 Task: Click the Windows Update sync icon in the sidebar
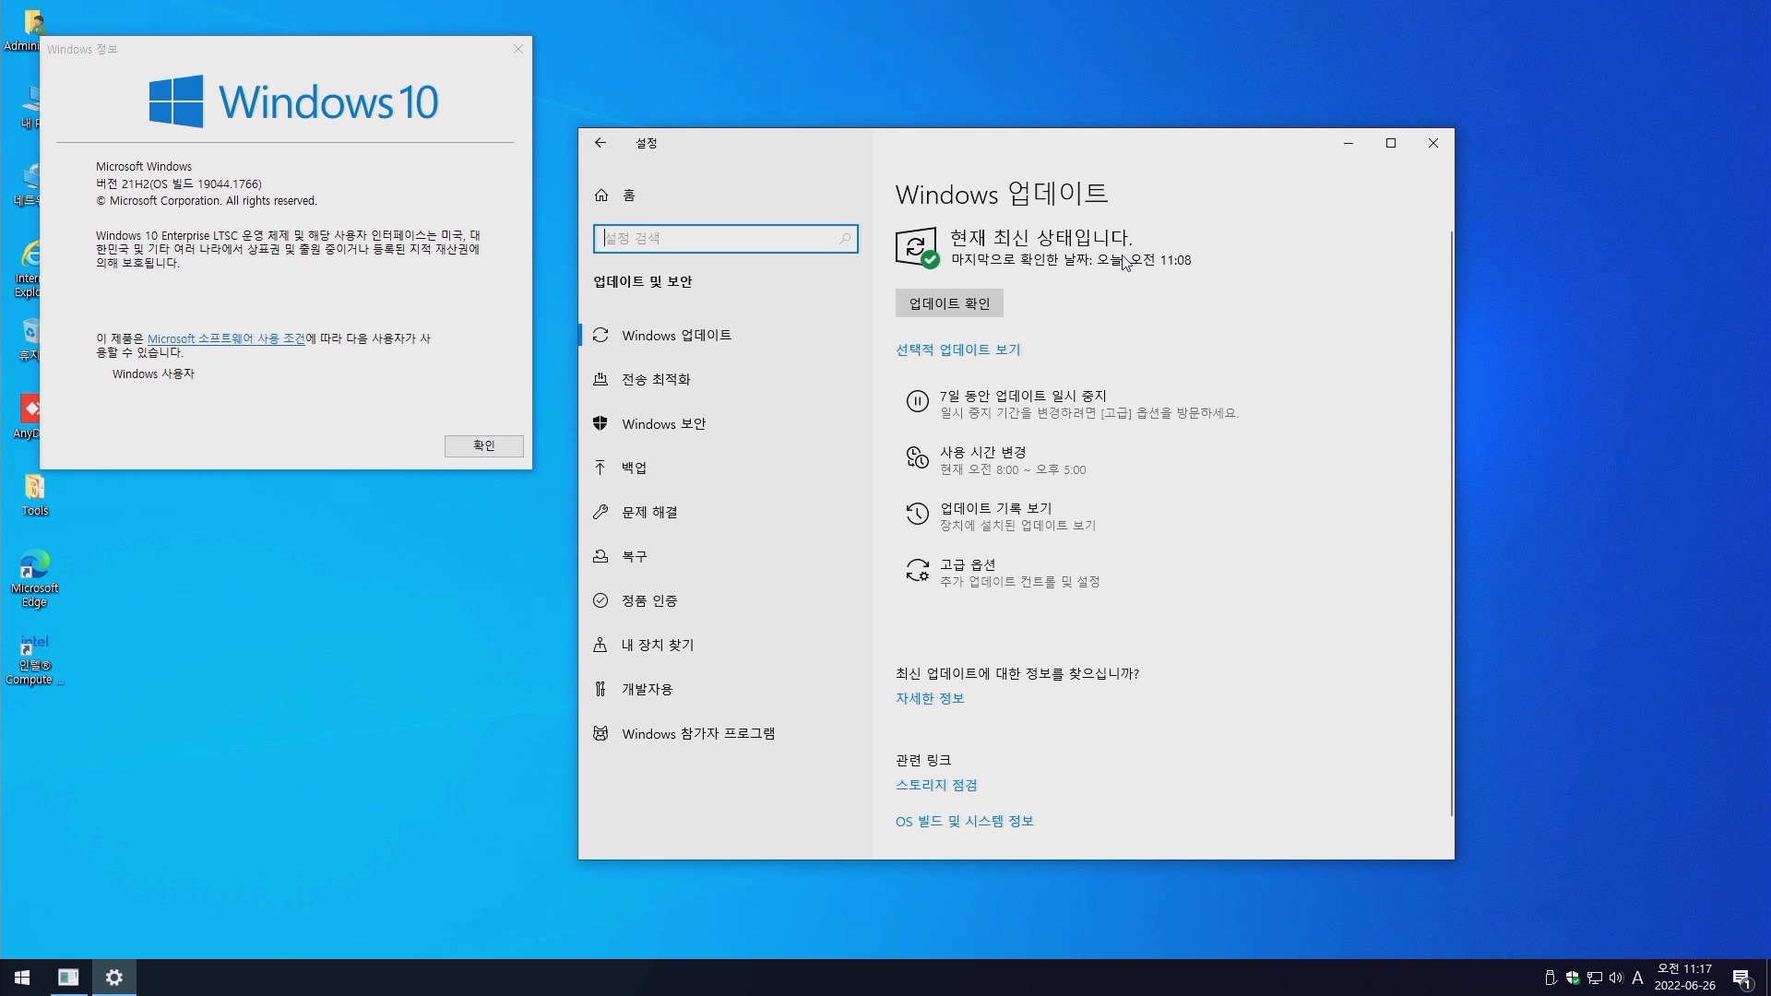click(x=600, y=336)
